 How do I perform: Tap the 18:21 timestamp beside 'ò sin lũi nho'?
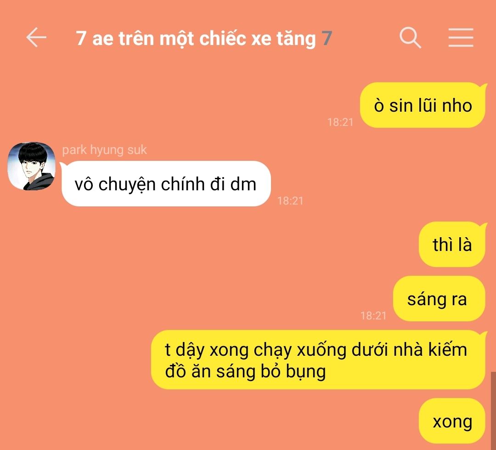(340, 122)
